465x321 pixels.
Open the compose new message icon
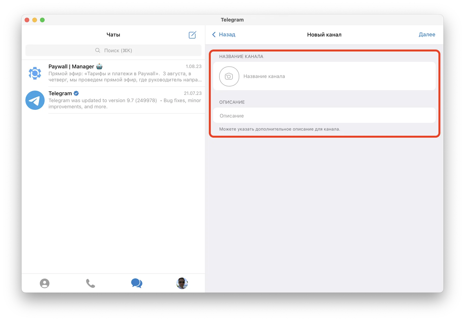click(192, 35)
